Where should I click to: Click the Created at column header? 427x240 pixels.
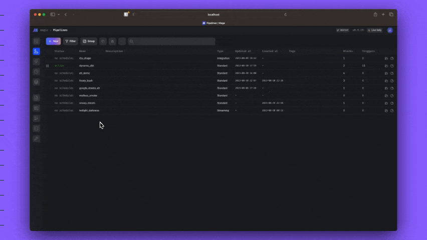pos(270,51)
